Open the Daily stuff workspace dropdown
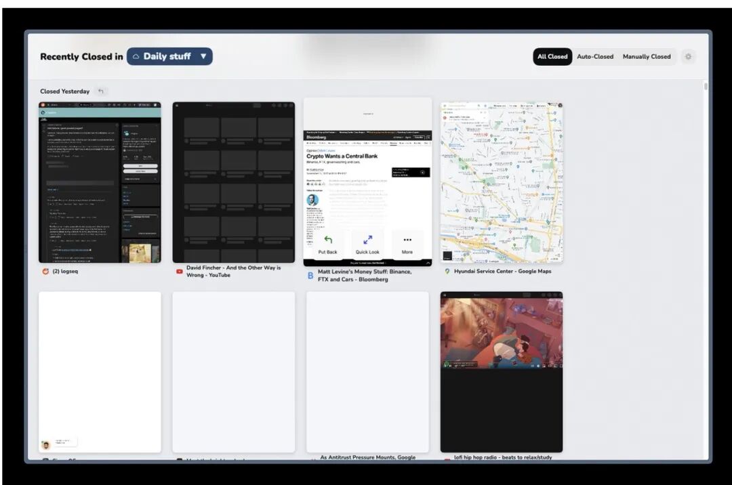 click(169, 56)
